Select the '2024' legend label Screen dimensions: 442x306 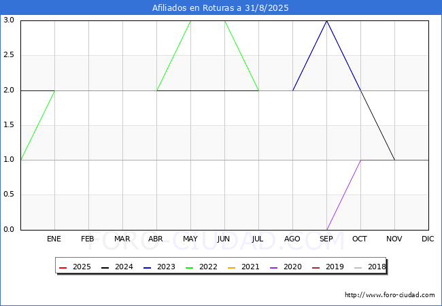pyautogui.click(x=124, y=267)
